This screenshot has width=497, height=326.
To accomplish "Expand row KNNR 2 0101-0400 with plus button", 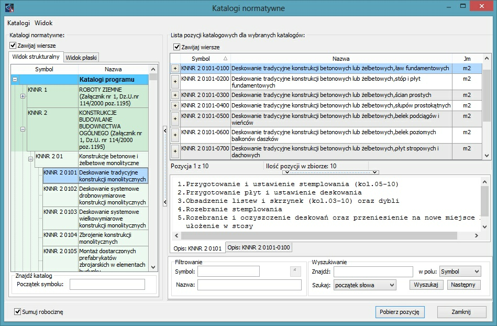I will pyautogui.click(x=175, y=105).
